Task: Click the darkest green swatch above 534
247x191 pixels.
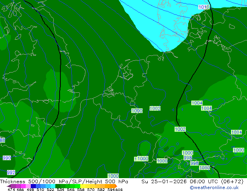Action: (58, 186)
